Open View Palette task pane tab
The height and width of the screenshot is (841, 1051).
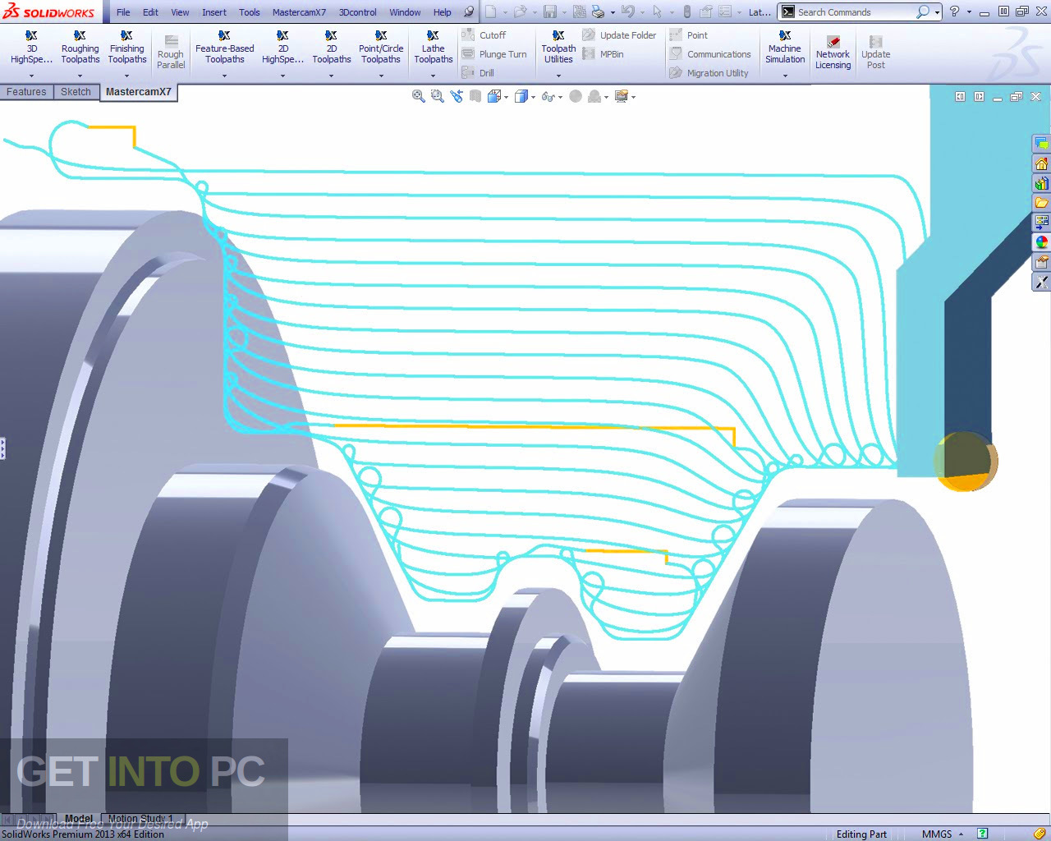point(1041,223)
